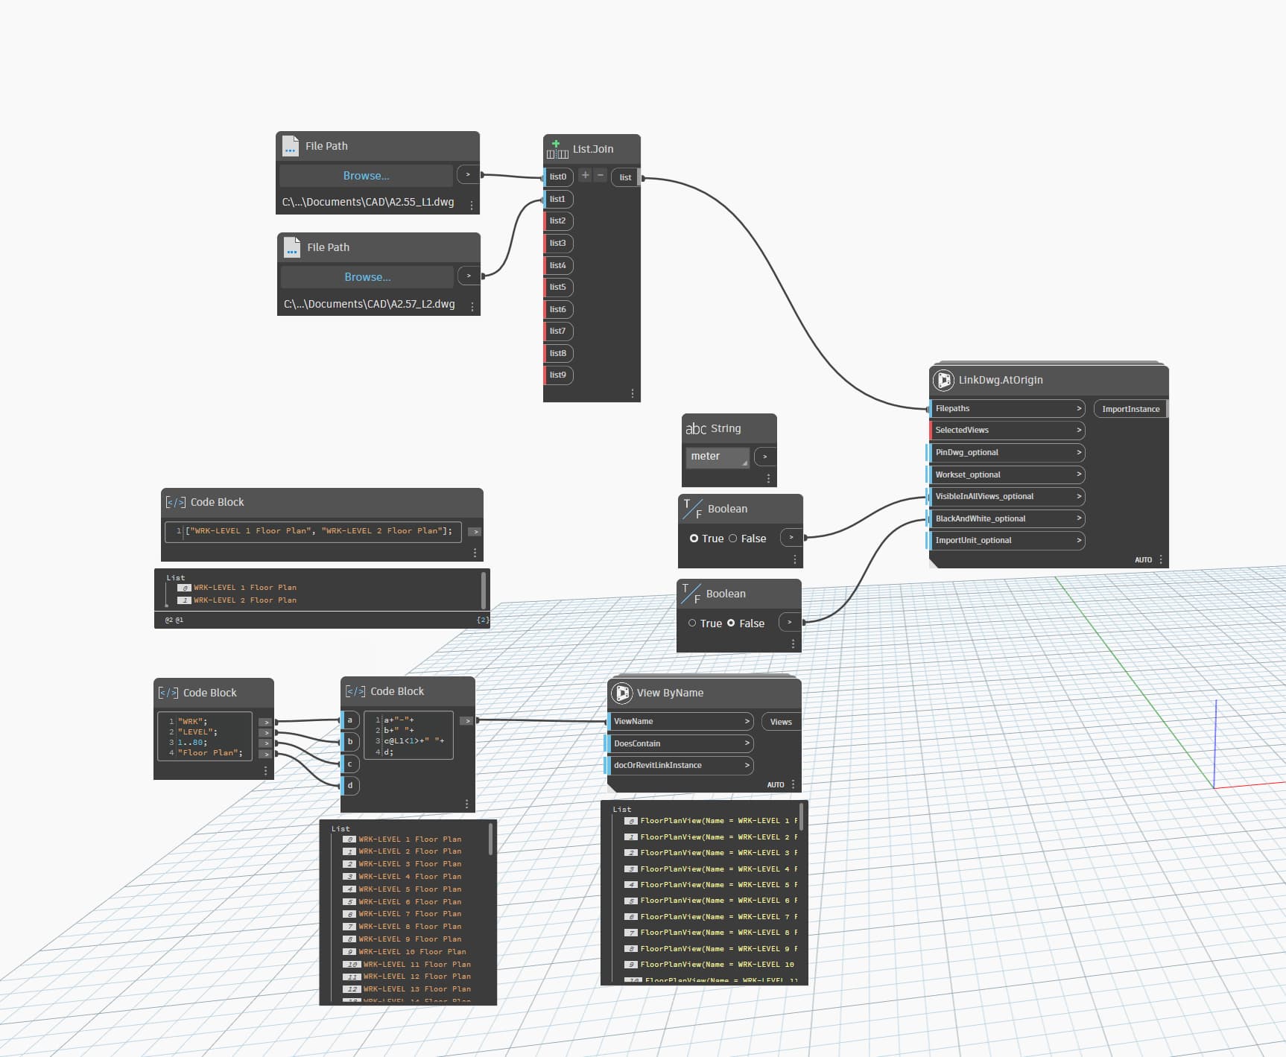The height and width of the screenshot is (1057, 1286).
Task: Click the View ByName node icon
Action: (622, 693)
